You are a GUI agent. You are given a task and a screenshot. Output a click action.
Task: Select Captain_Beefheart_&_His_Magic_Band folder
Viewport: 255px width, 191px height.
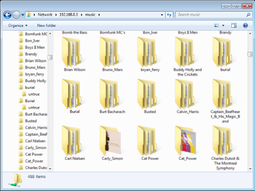[x=223, y=94]
